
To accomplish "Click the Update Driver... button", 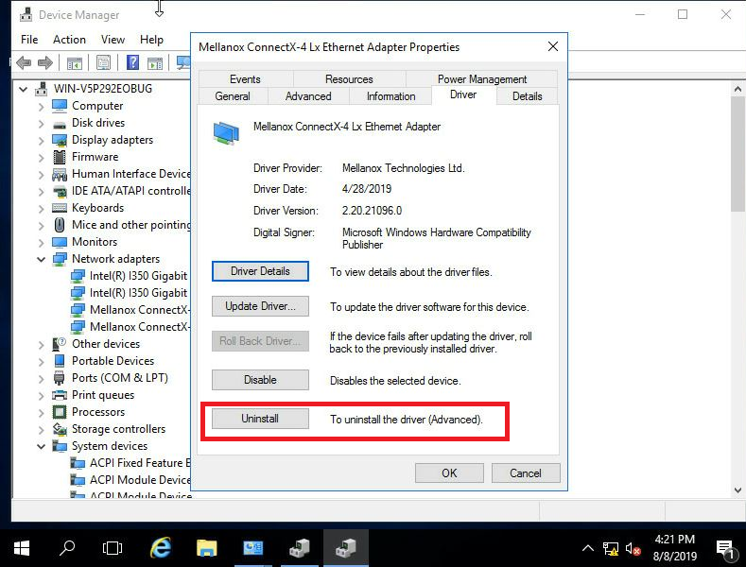I will click(260, 306).
